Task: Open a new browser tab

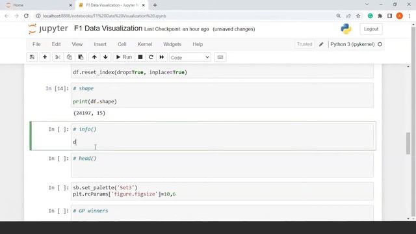Action: [155, 5]
